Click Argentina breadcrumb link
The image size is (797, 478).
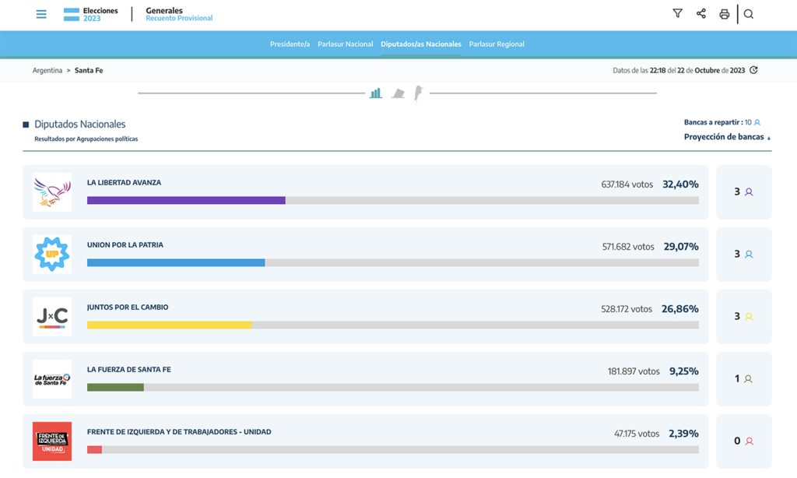[x=47, y=70]
